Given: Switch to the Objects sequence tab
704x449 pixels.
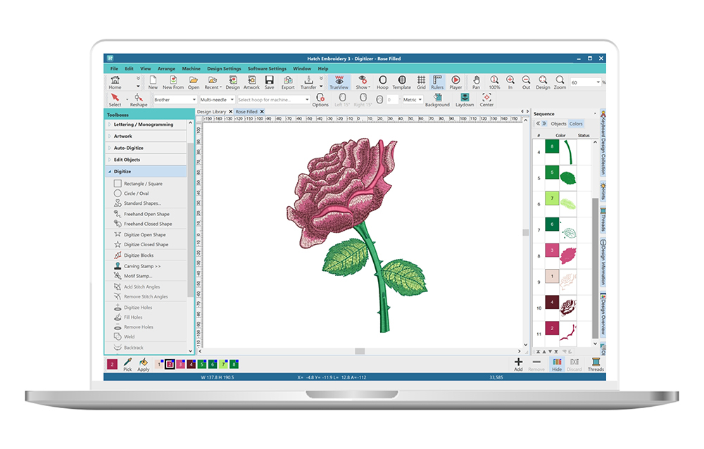Looking at the screenshot, I should [558, 124].
